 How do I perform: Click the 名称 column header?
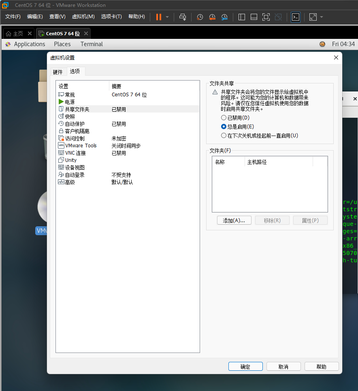coord(228,162)
